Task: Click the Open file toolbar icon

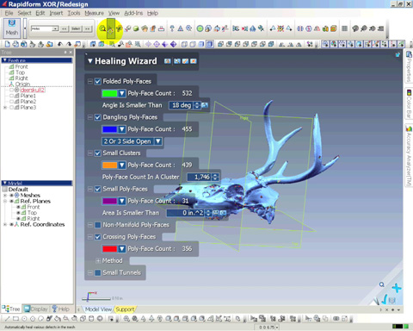Action: click(x=15, y=44)
